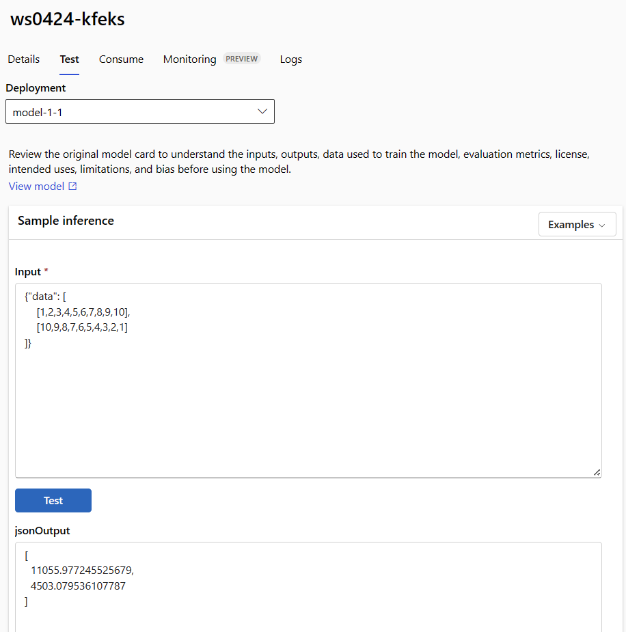
Task: Click the 4503.079536107787 output value
Action: (x=78, y=586)
